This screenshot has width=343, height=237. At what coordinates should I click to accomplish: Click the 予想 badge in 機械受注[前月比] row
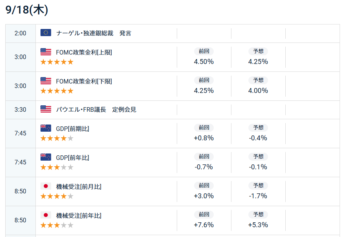pos(258,185)
